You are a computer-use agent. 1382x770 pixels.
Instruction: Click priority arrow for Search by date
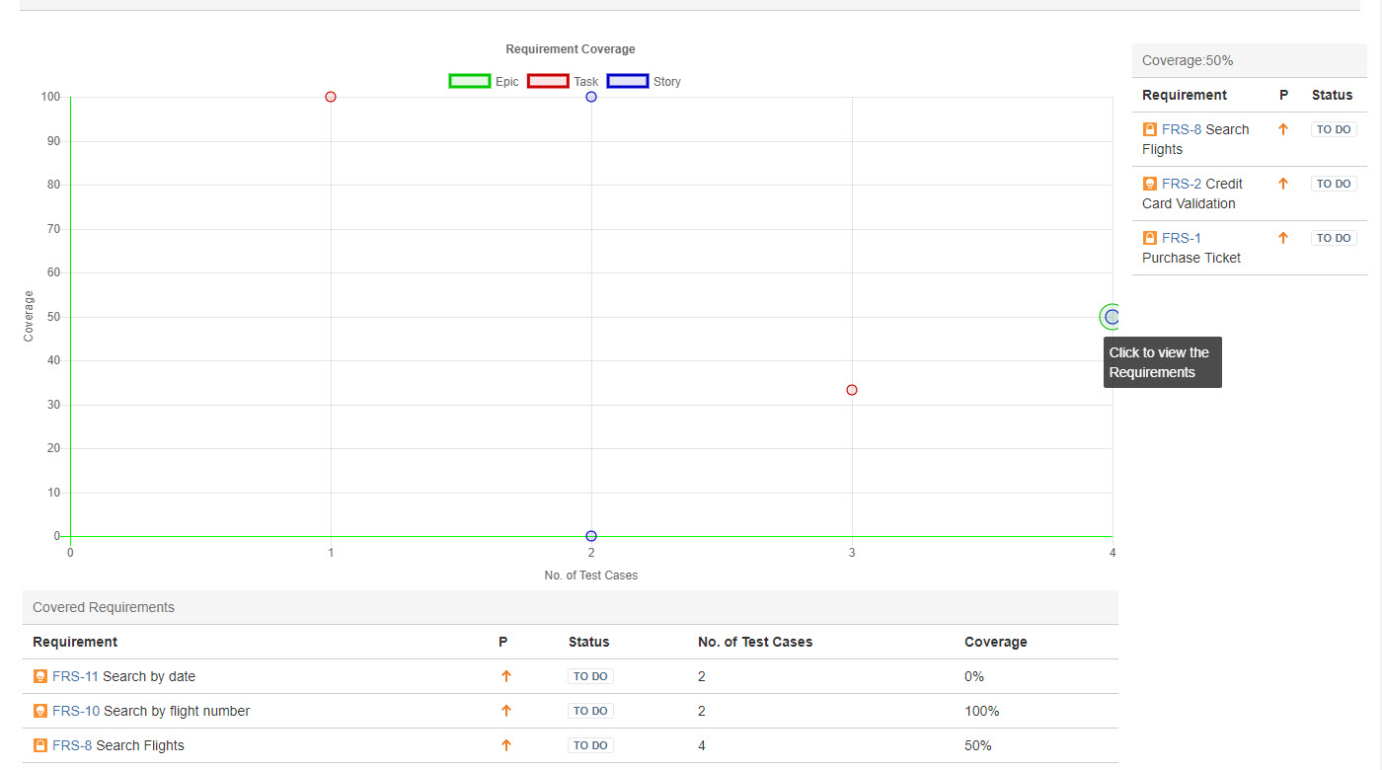pyautogui.click(x=506, y=676)
